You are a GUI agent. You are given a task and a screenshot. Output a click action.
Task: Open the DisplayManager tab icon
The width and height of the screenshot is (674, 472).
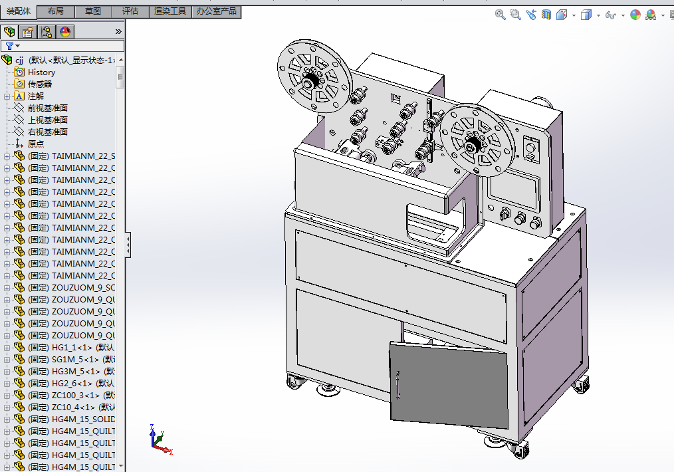tap(65, 32)
